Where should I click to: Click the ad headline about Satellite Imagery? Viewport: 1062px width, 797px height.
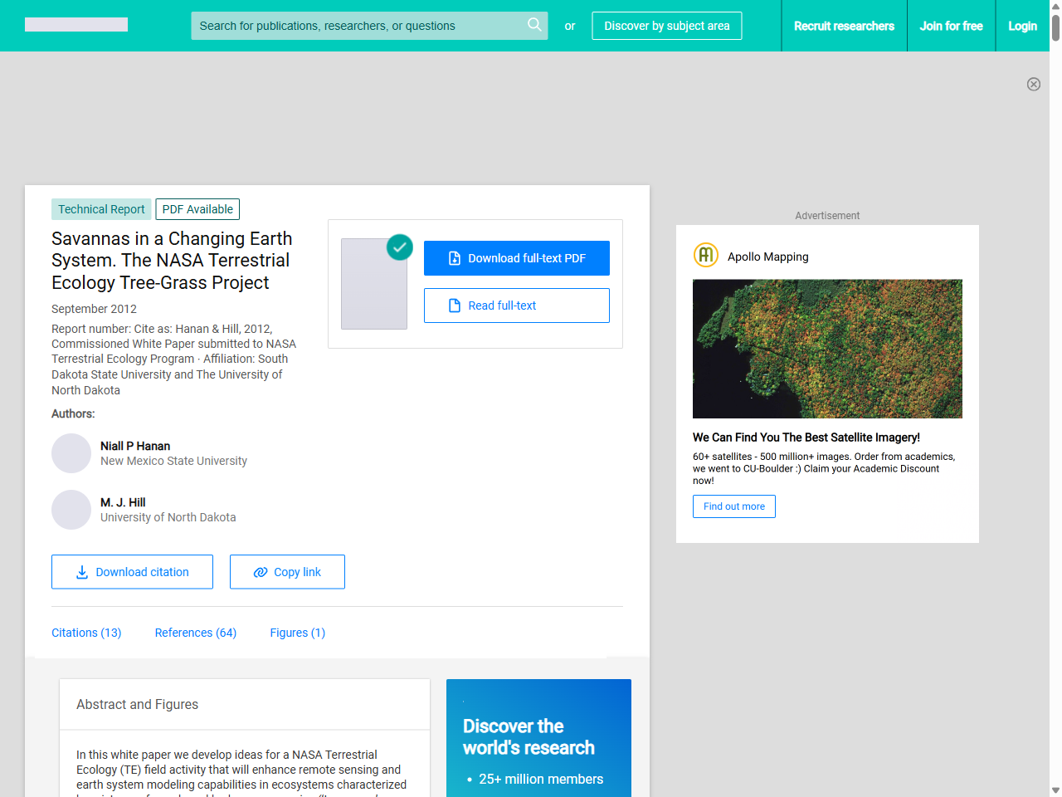806,438
